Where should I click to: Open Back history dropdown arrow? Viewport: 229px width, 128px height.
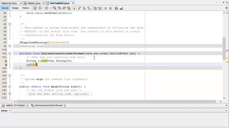tap(43, 8)
